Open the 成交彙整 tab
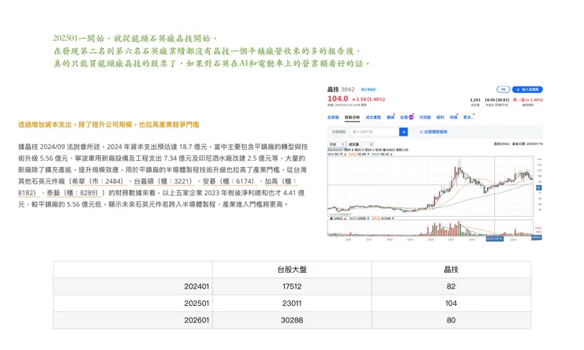 coord(372,117)
